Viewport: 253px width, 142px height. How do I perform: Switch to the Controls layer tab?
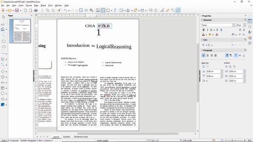(x=66, y=137)
